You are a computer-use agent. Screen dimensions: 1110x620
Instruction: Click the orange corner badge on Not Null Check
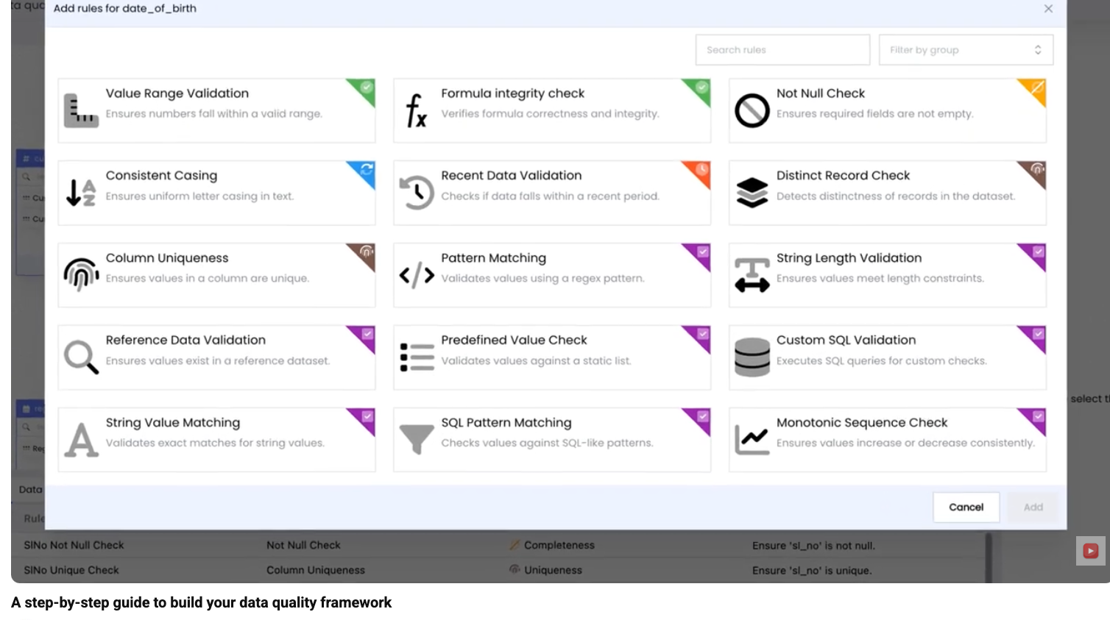pyautogui.click(x=1036, y=88)
